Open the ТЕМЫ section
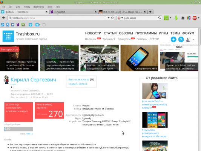This screenshot has height=151, width=201. pos(175,33)
